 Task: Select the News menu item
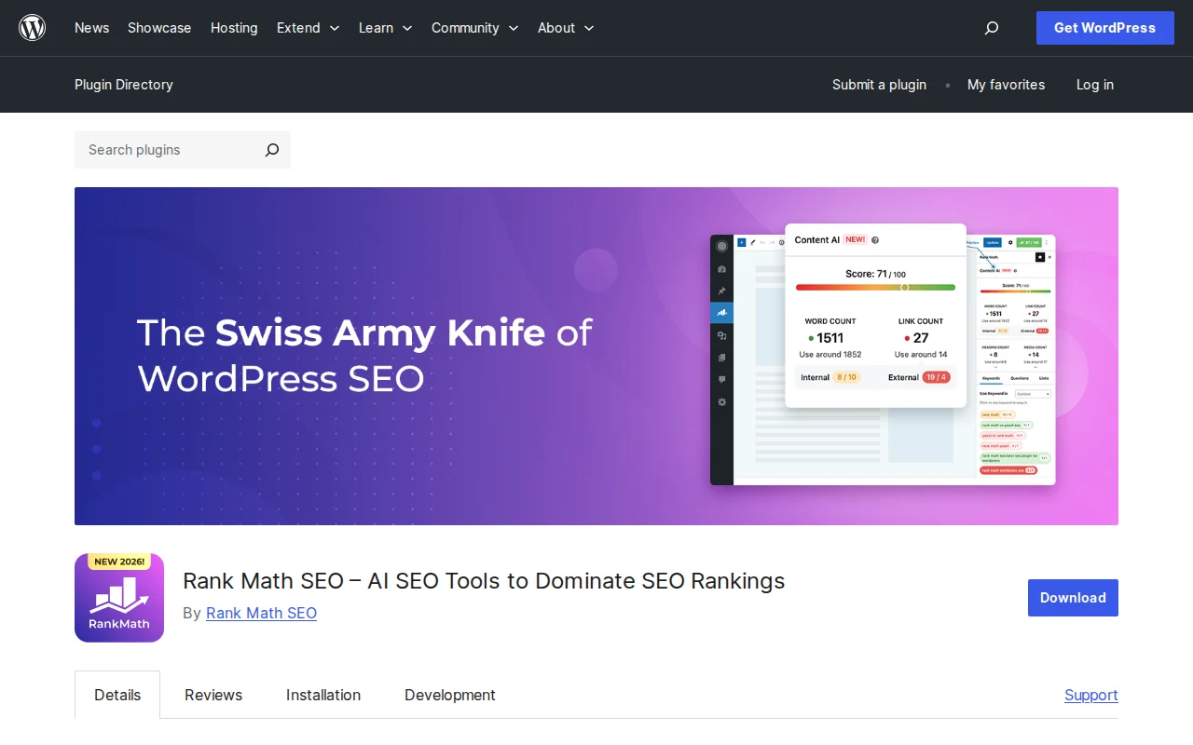91,28
